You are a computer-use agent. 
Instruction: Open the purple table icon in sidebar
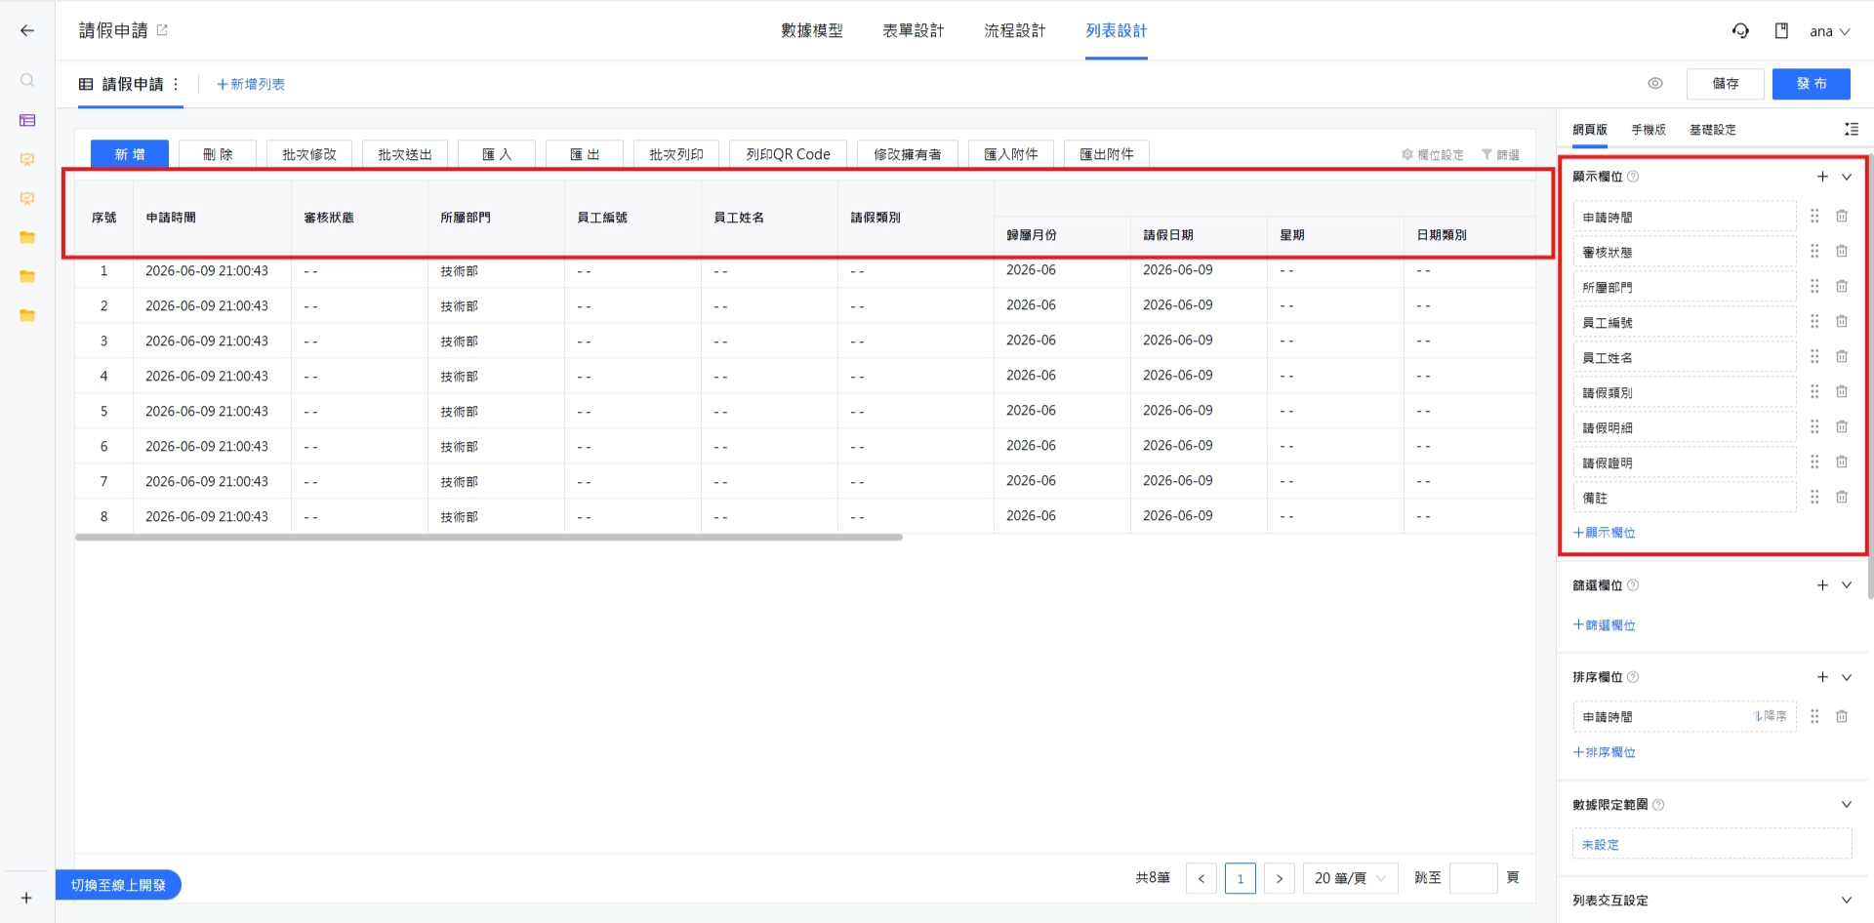click(27, 120)
